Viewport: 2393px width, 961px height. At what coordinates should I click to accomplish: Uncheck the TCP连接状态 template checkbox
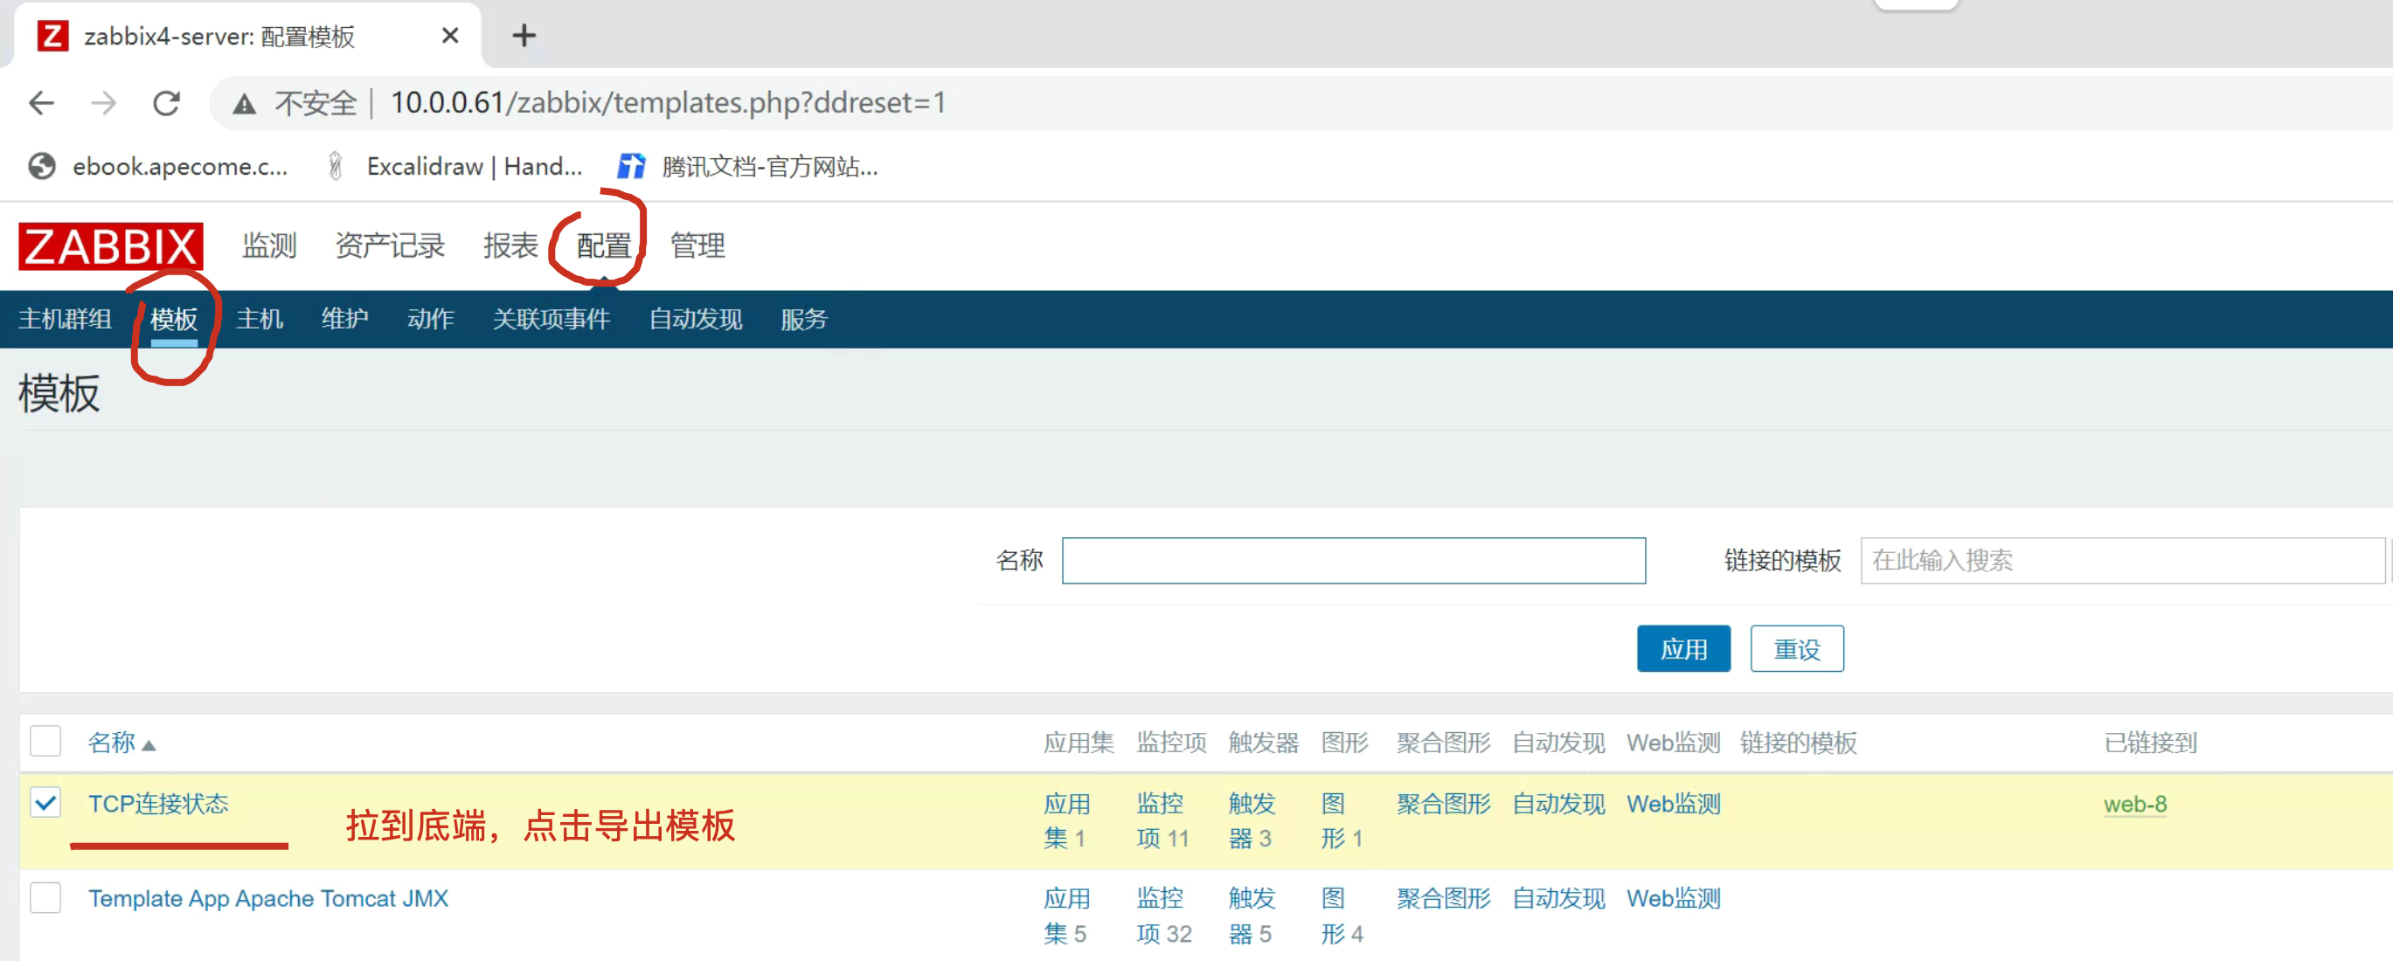click(x=45, y=802)
